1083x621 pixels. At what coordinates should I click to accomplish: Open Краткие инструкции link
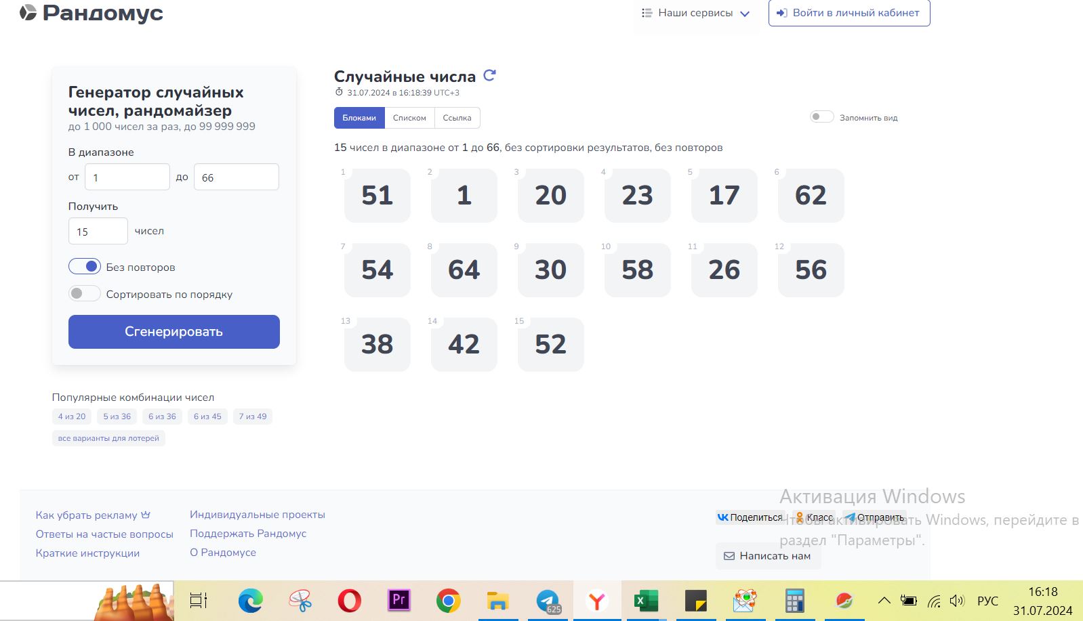pyautogui.click(x=87, y=553)
